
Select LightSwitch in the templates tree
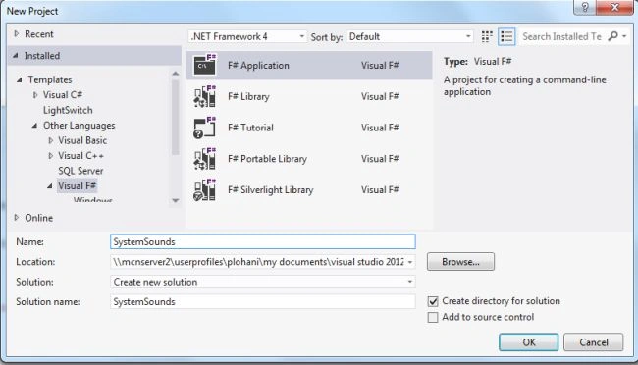68,110
